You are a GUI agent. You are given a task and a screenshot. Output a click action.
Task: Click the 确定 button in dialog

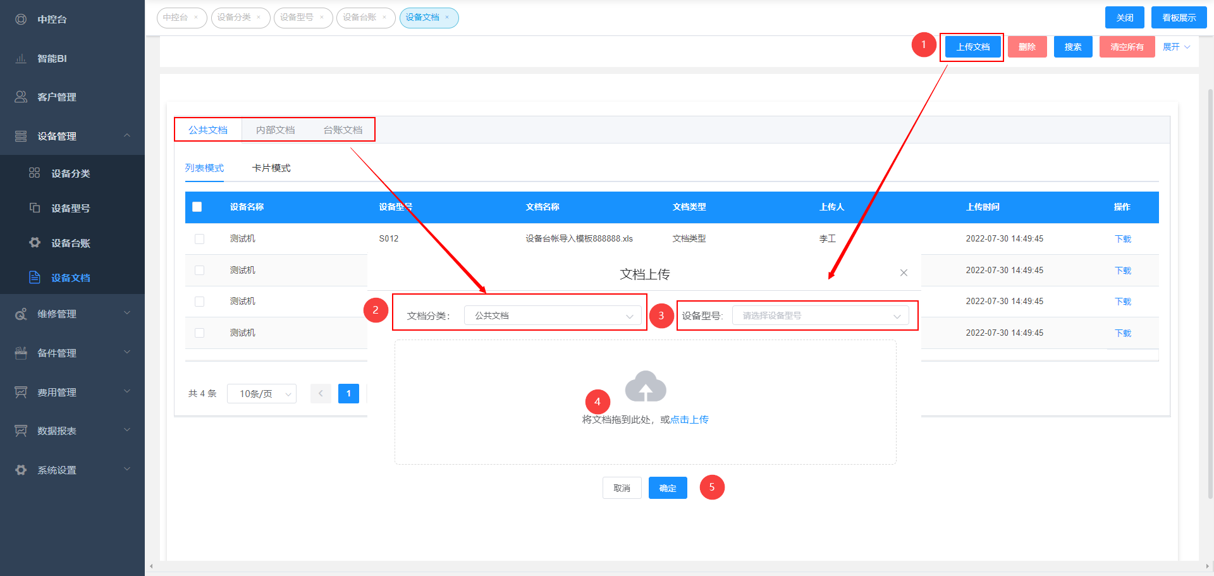point(668,488)
